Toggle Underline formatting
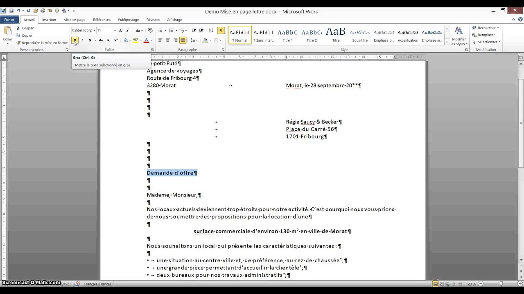This screenshot has width=524, height=294. tap(90, 40)
